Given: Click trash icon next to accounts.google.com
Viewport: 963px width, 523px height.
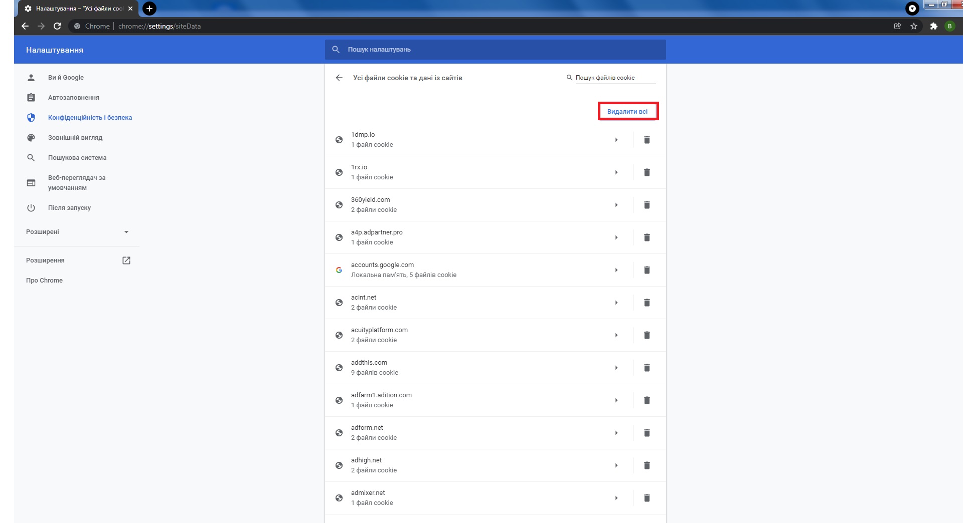Looking at the screenshot, I should coord(647,270).
